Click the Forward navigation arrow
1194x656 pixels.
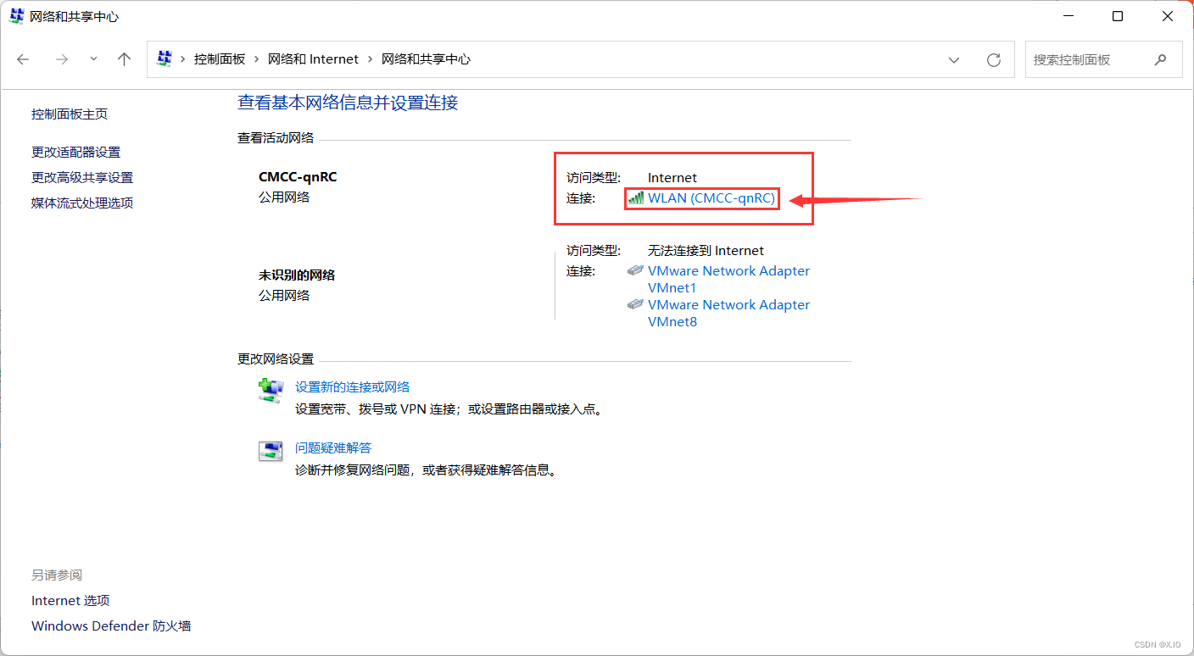pos(61,59)
